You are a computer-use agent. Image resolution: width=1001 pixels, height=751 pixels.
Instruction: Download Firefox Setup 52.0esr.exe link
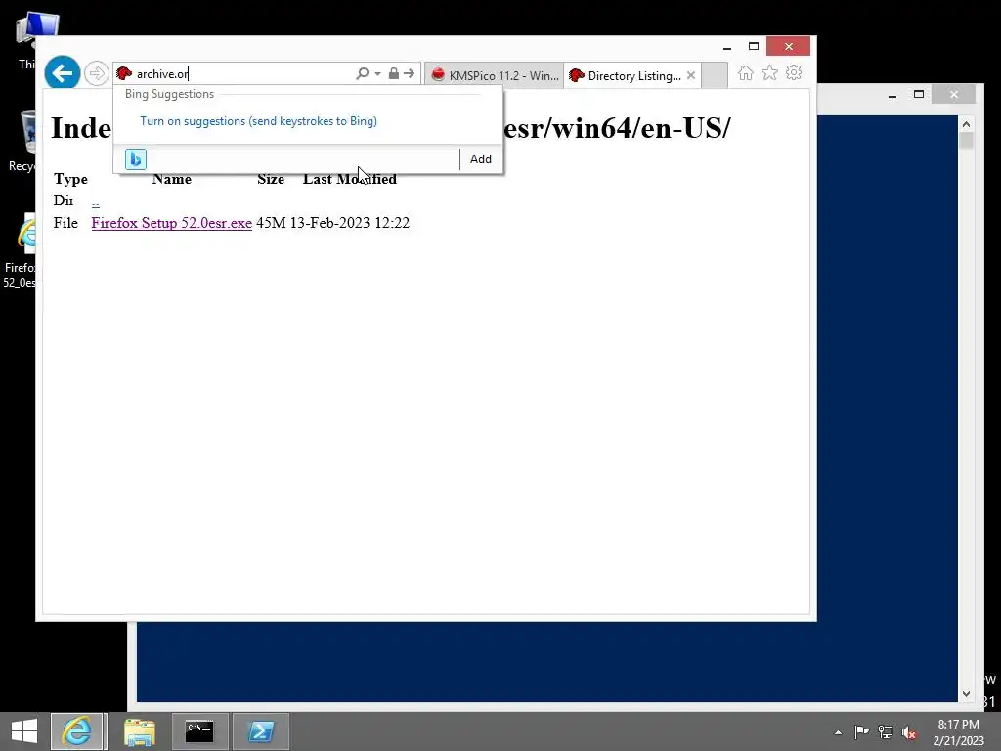(172, 223)
